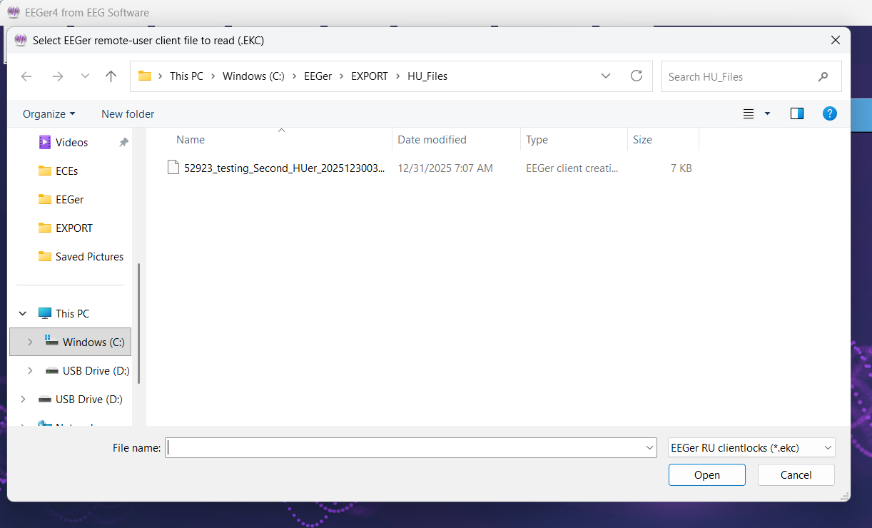872x528 pixels.
Task: Click the 7 KB size cell
Action: pos(681,168)
